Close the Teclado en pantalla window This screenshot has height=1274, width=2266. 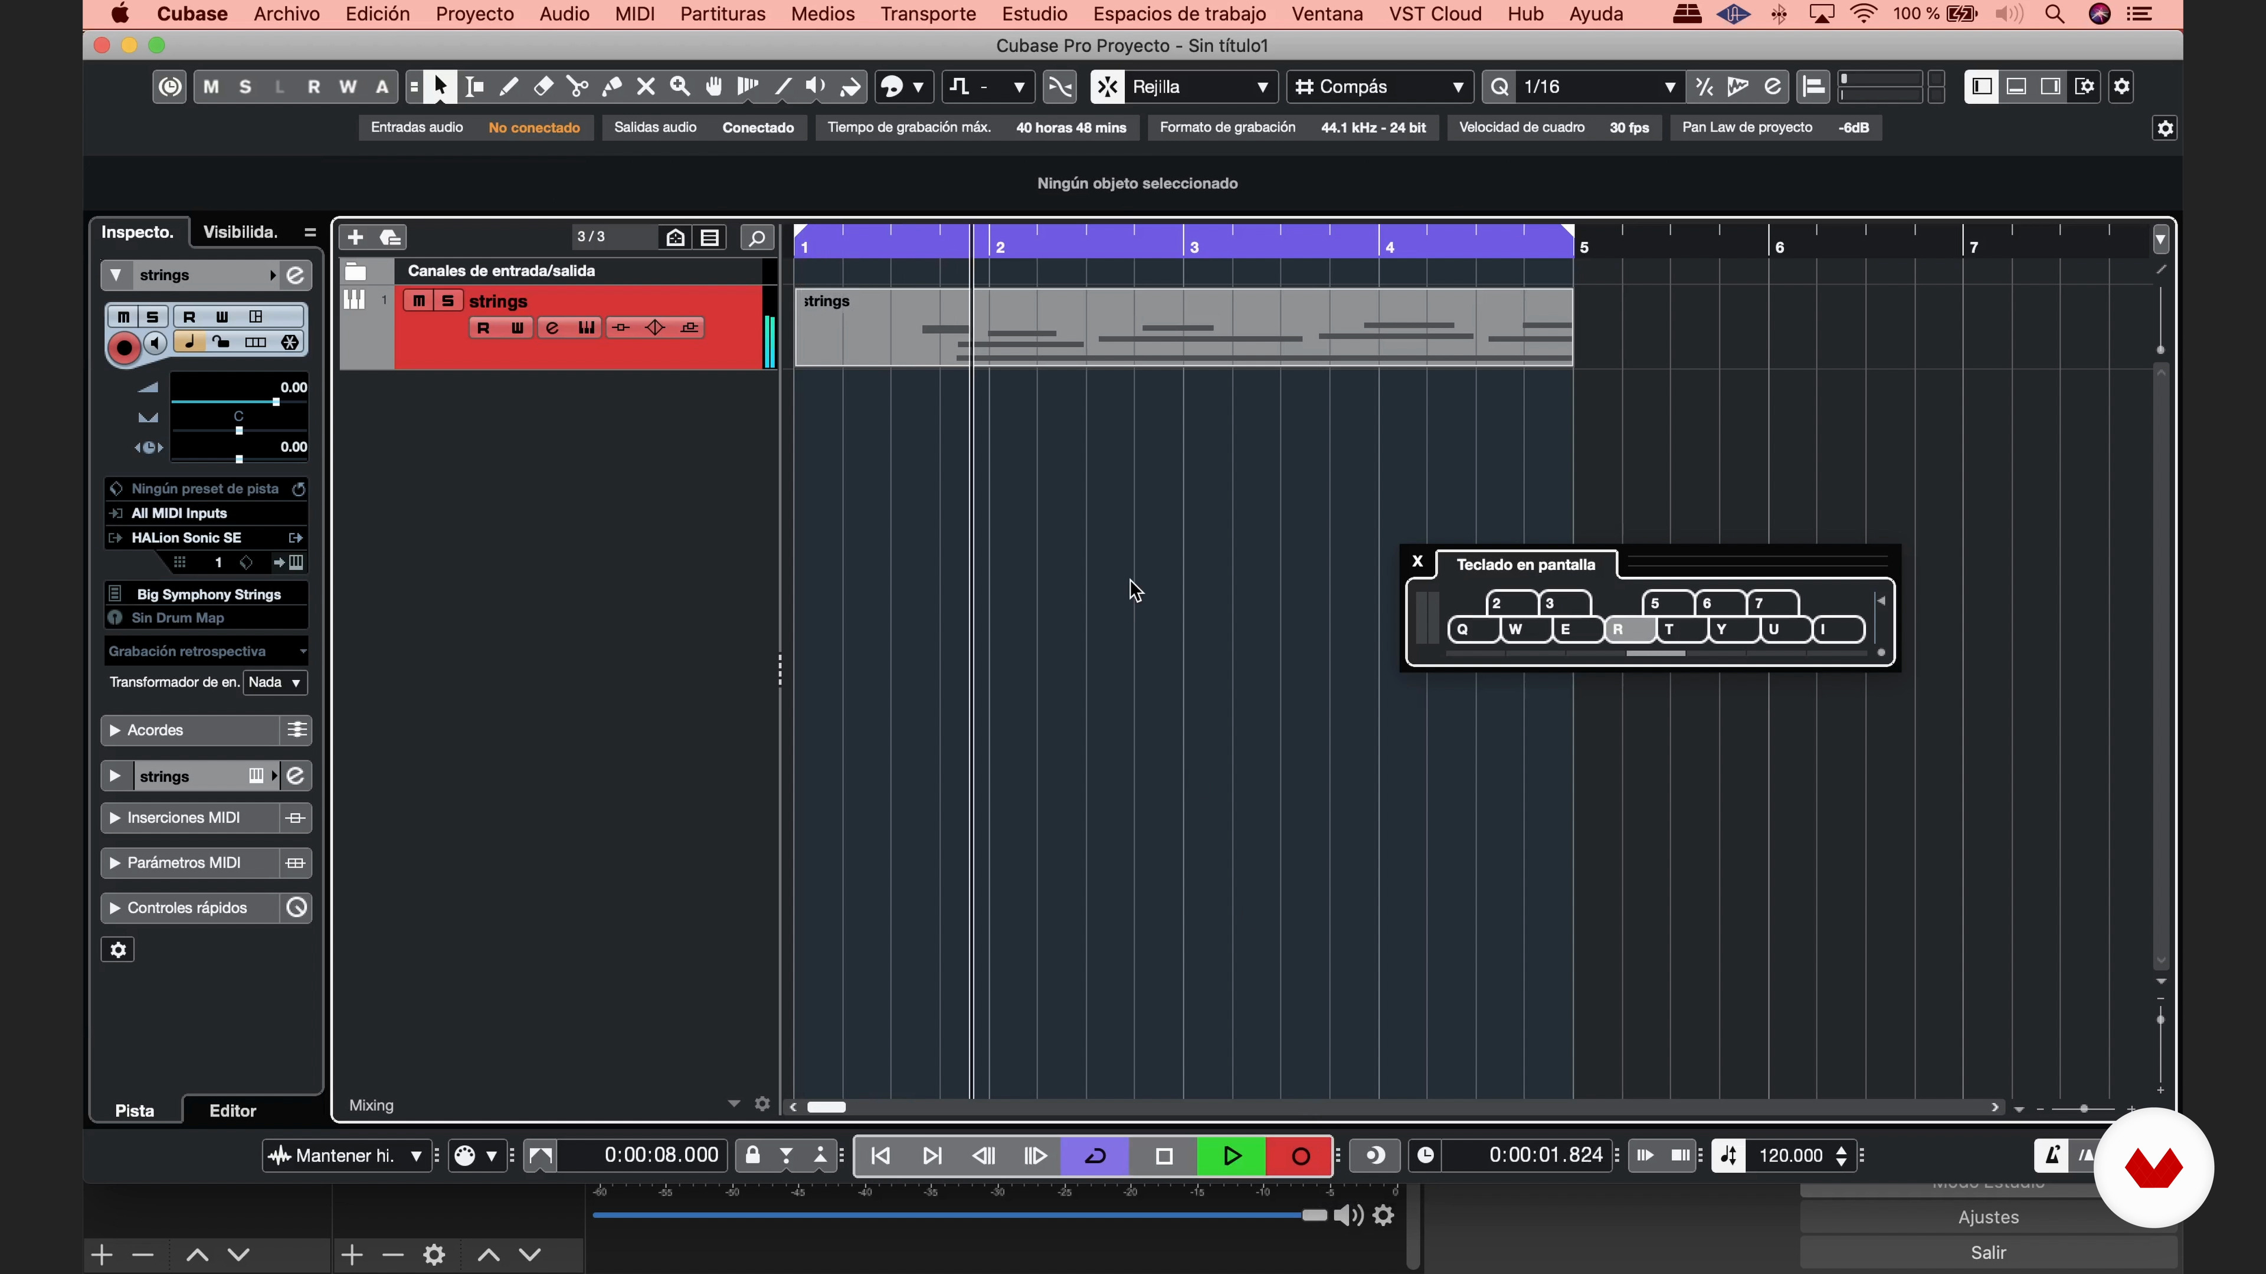pos(1417,561)
